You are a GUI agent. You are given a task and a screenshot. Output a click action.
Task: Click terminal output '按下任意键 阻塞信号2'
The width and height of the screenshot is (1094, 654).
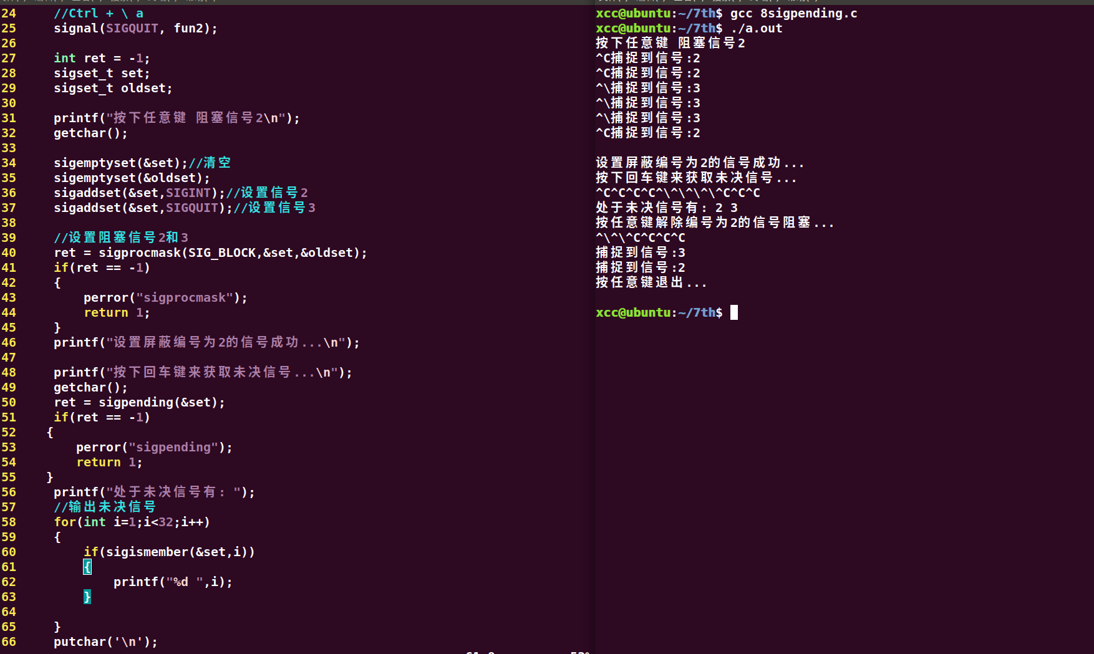[670, 43]
